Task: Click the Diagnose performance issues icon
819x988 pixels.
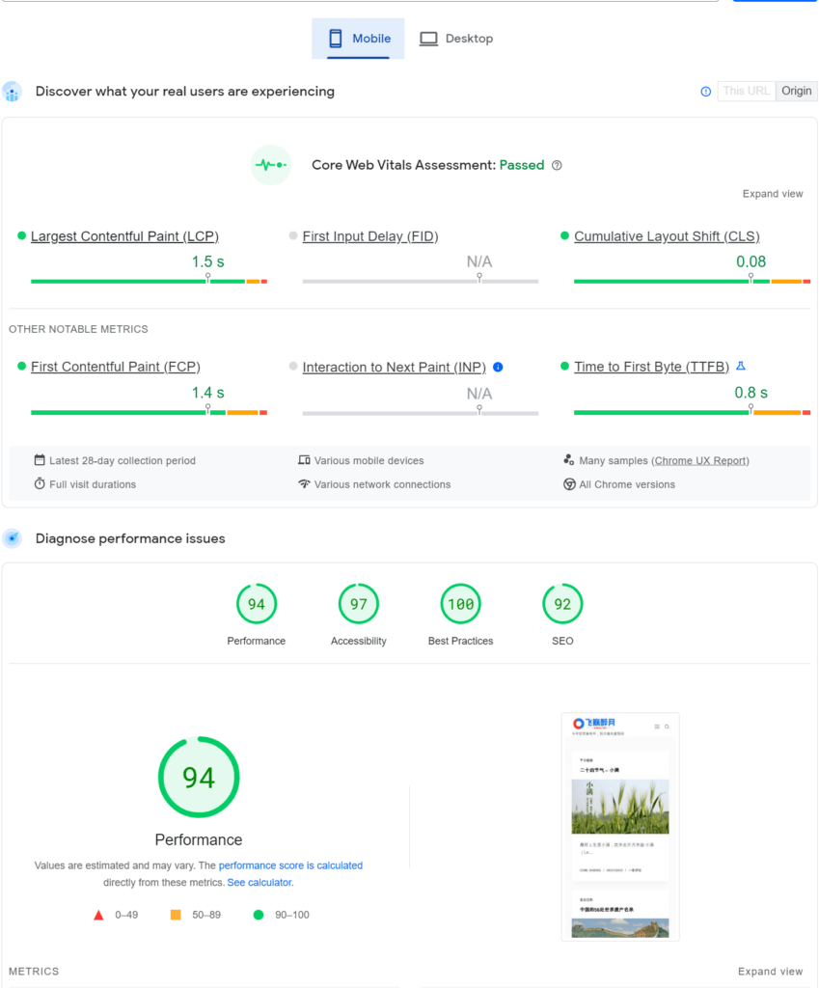Action: click(x=13, y=538)
